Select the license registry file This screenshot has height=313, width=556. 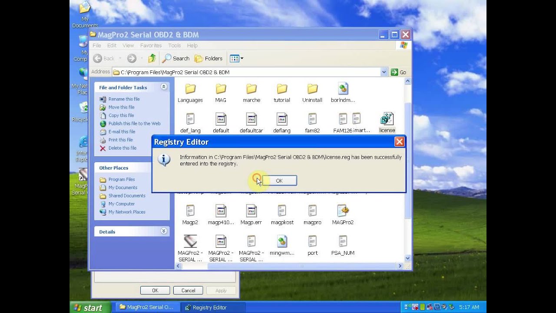387,123
